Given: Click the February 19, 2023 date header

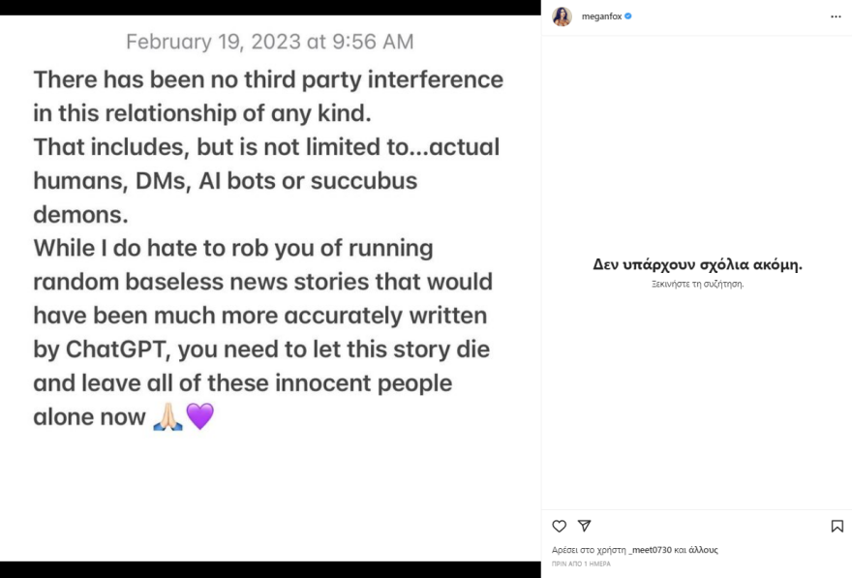Looking at the screenshot, I should coord(269,42).
